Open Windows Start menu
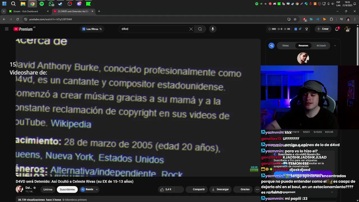Screen dimensions: 359x202 [x=4, y=4]
